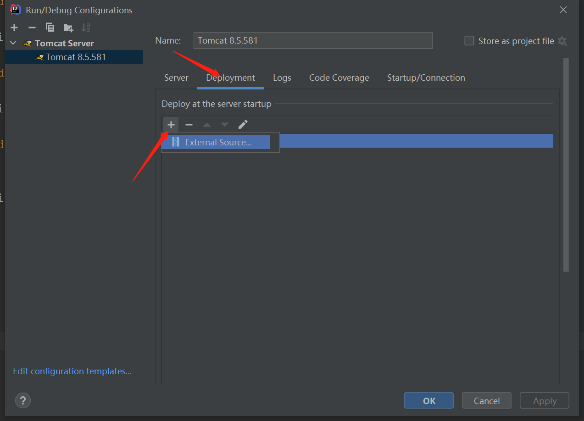Select Tomcat Server group in tree
584x421 pixels.
point(64,43)
